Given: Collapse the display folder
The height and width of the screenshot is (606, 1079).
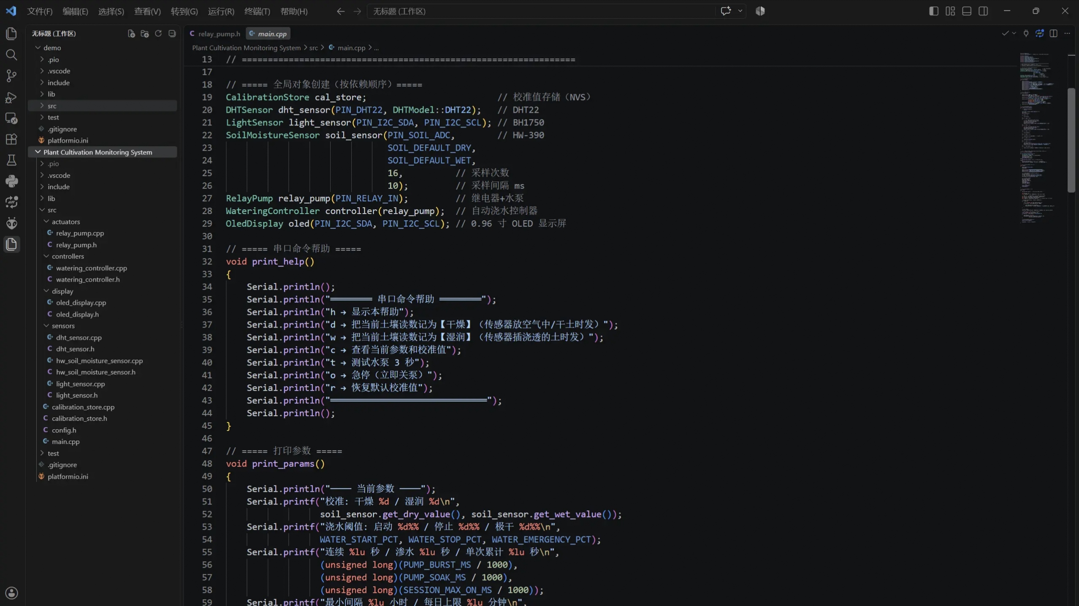Looking at the screenshot, I should (x=101, y=291).
